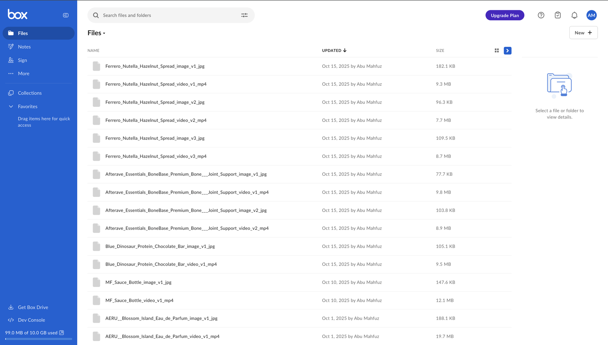Go to Notes in sidebar
Viewport: 608px width, 345px height.
point(24,47)
